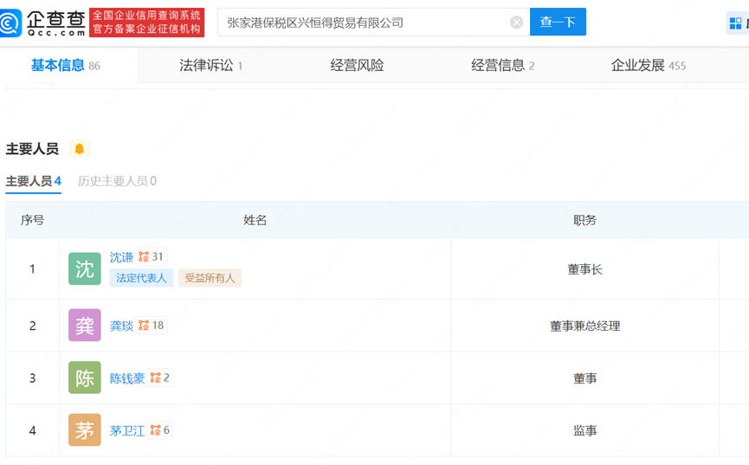
Task: Select the 历史主要人员 0 sub-tab
Action: [117, 181]
